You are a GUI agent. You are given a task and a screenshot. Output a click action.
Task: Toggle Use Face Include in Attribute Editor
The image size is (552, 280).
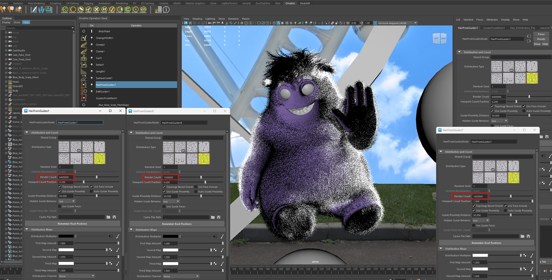(x=524, y=106)
